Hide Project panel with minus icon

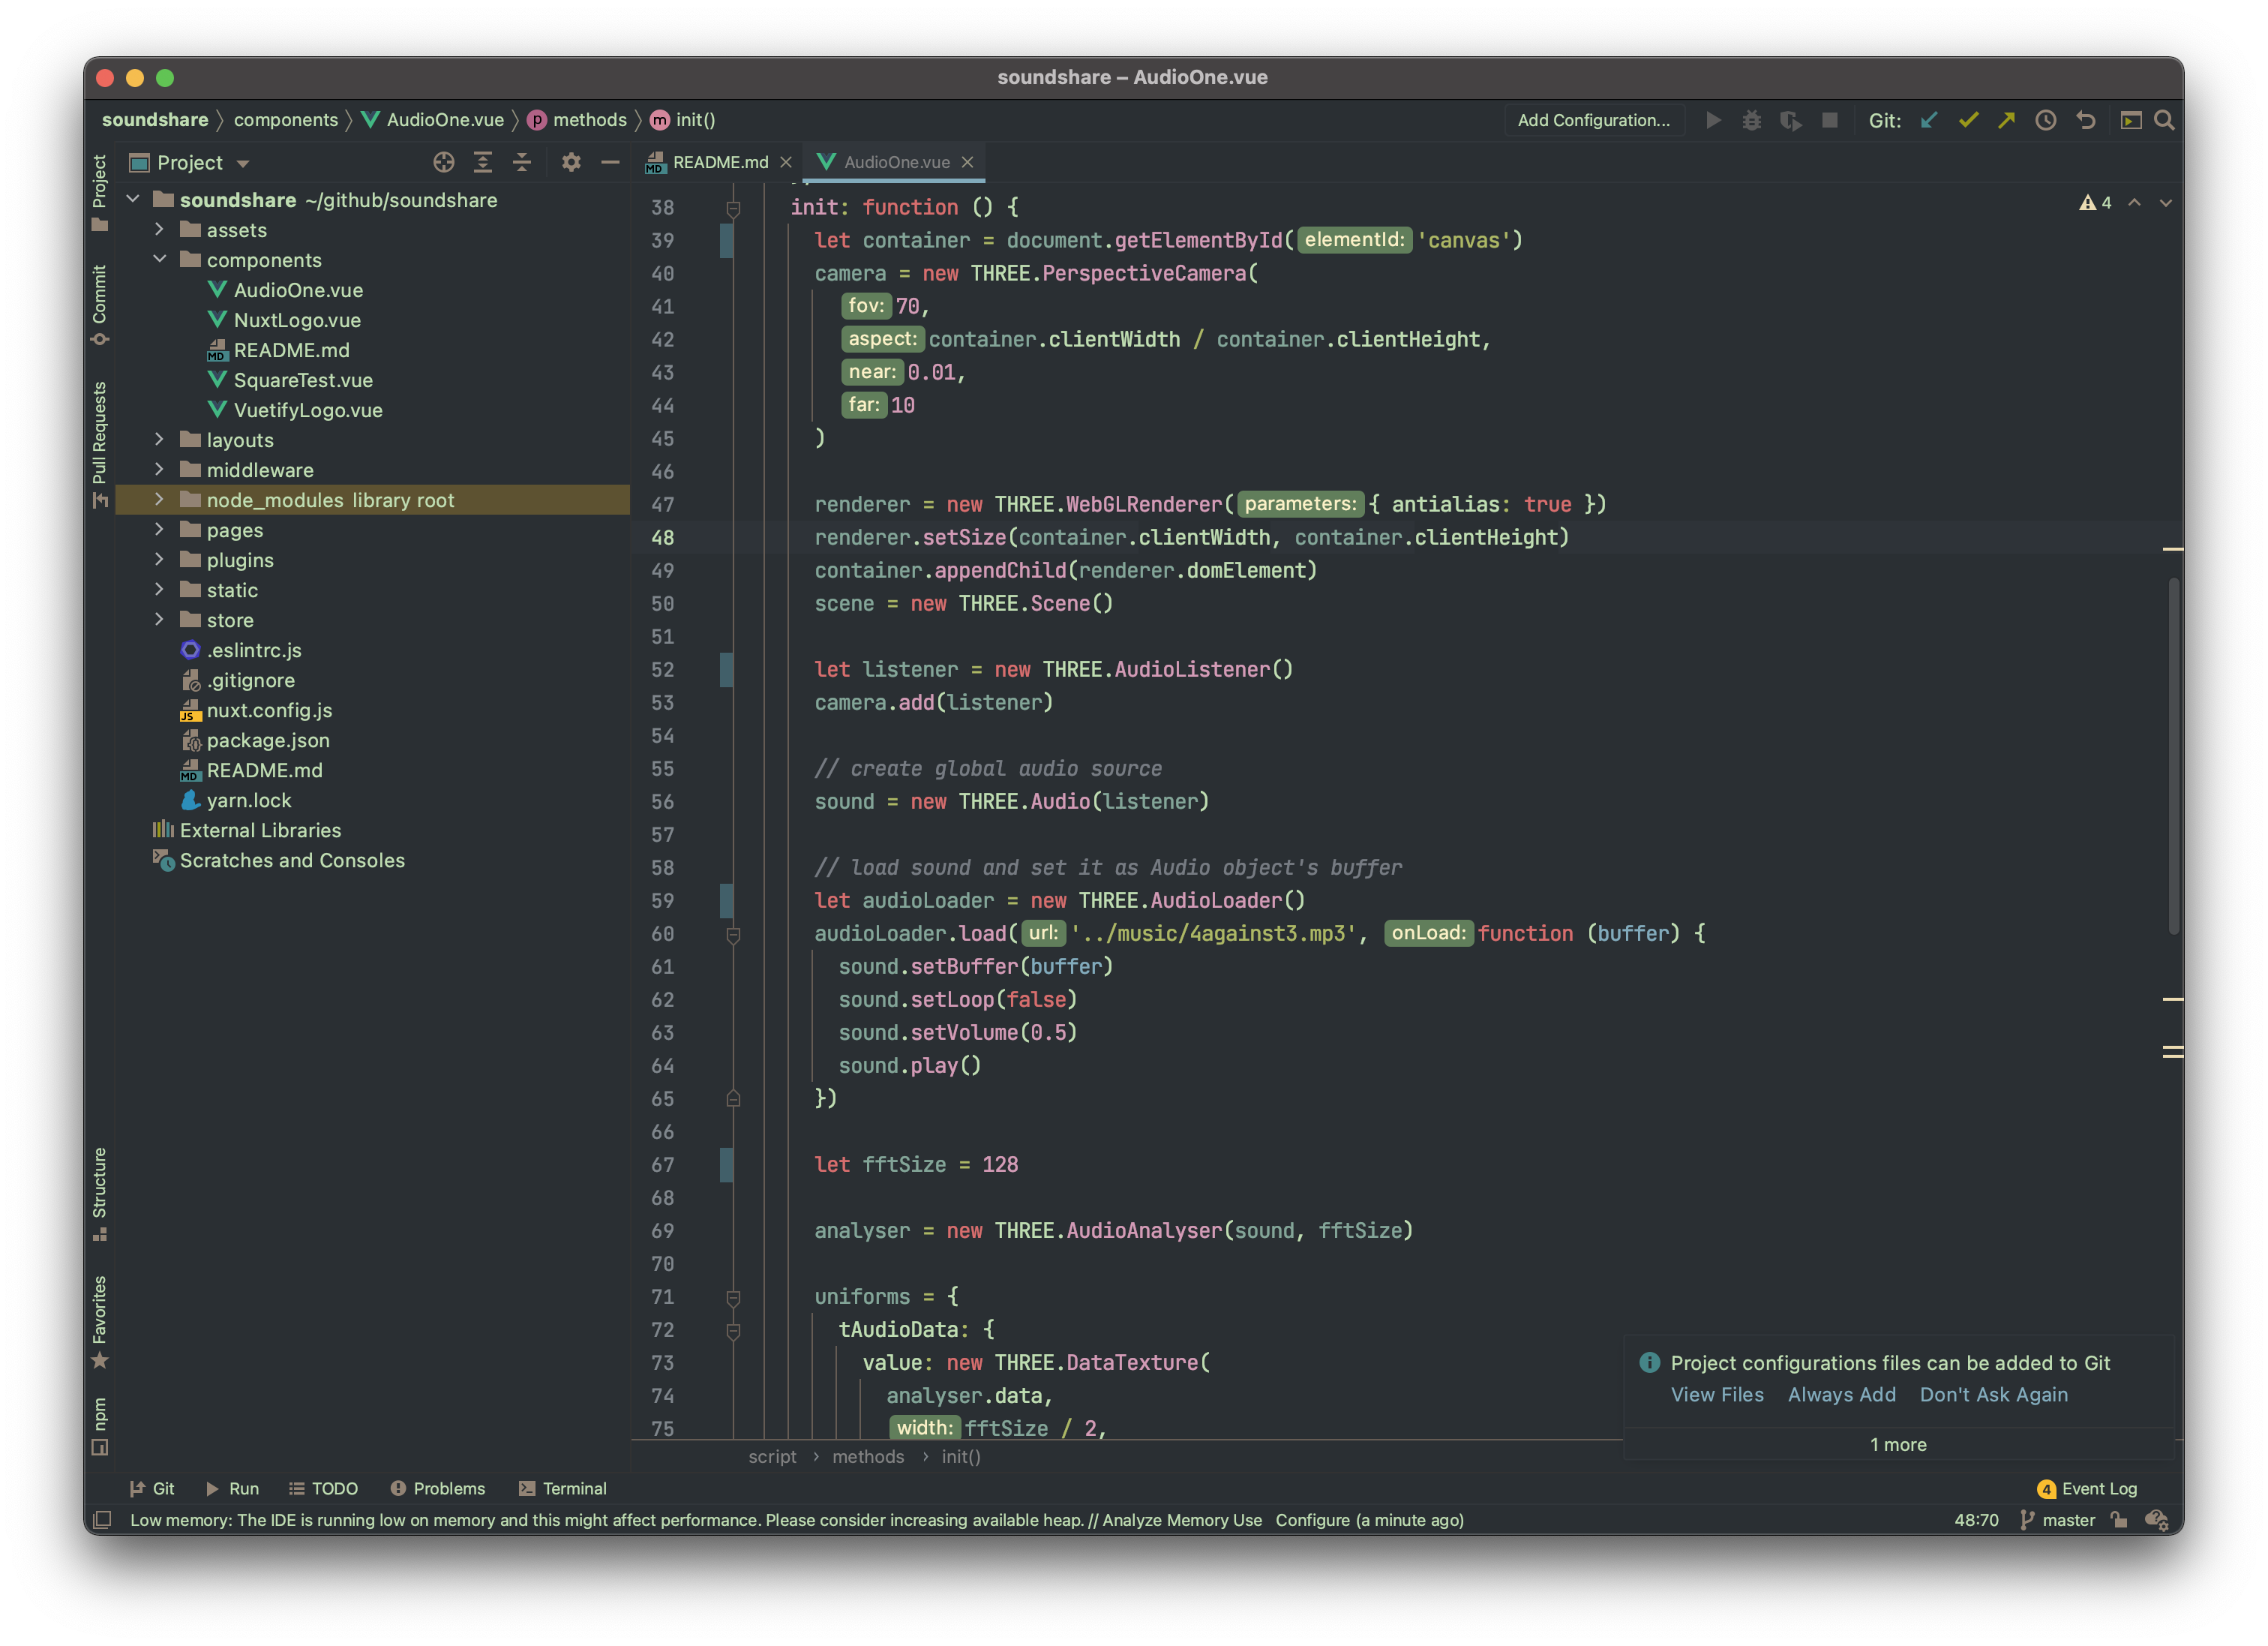(x=610, y=162)
